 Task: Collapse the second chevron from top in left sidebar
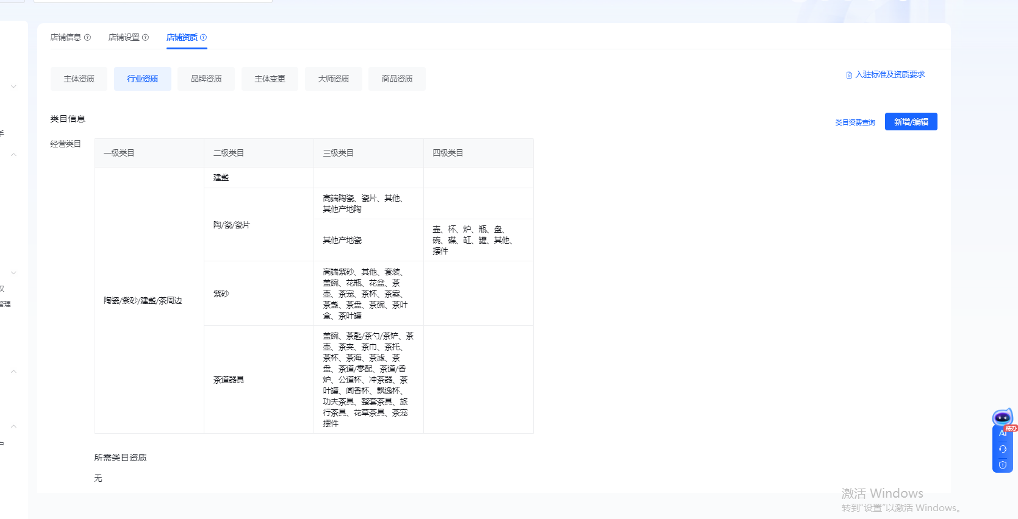pyautogui.click(x=13, y=155)
